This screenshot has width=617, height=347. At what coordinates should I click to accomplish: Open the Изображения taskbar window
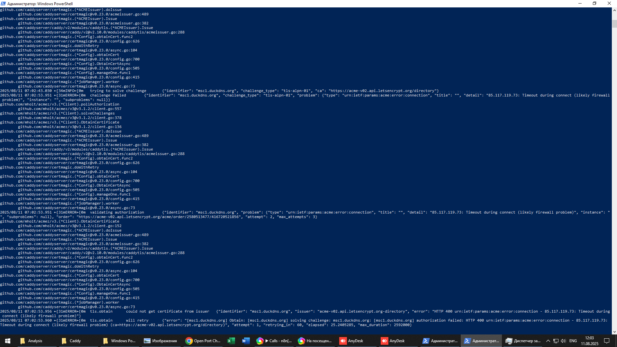(160, 341)
